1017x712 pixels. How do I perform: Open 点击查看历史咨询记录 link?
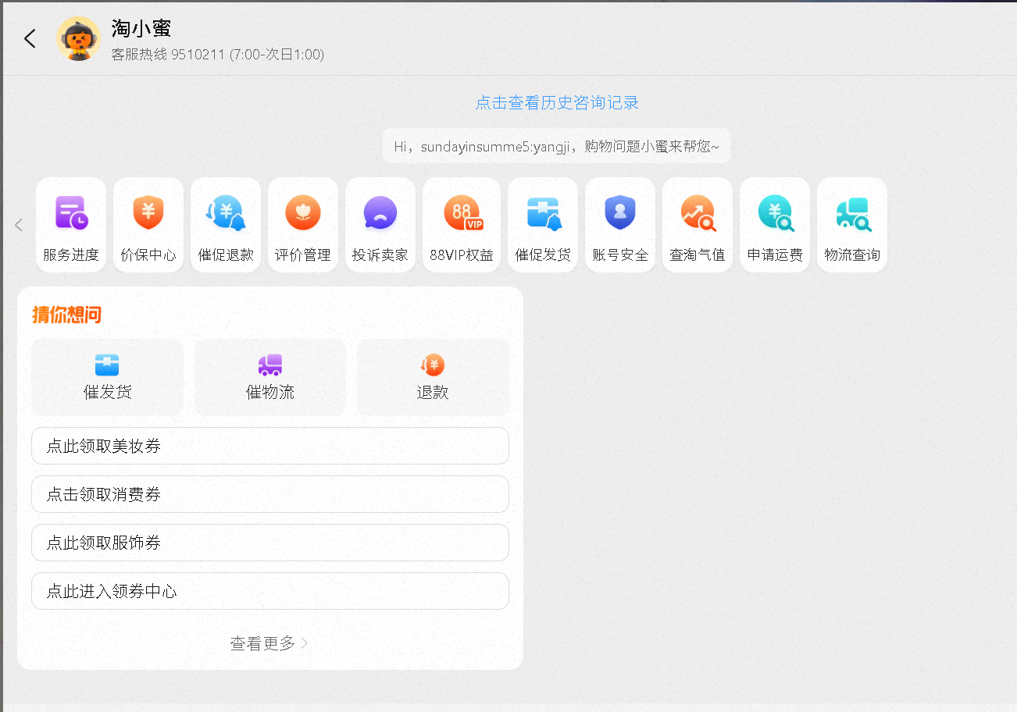point(558,103)
